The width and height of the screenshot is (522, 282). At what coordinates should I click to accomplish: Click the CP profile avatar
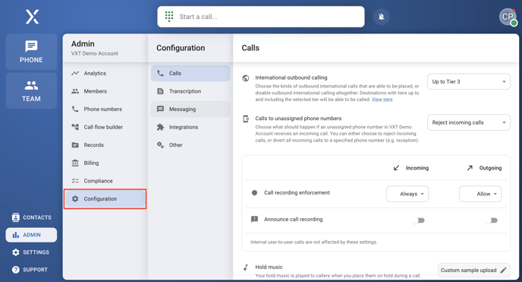click(x=508, y=17)
